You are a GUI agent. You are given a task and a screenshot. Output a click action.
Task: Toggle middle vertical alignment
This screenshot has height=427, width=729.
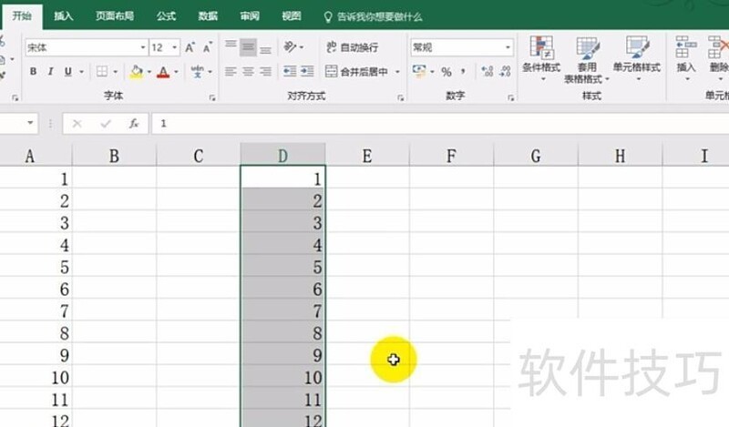tap(248, 47)
